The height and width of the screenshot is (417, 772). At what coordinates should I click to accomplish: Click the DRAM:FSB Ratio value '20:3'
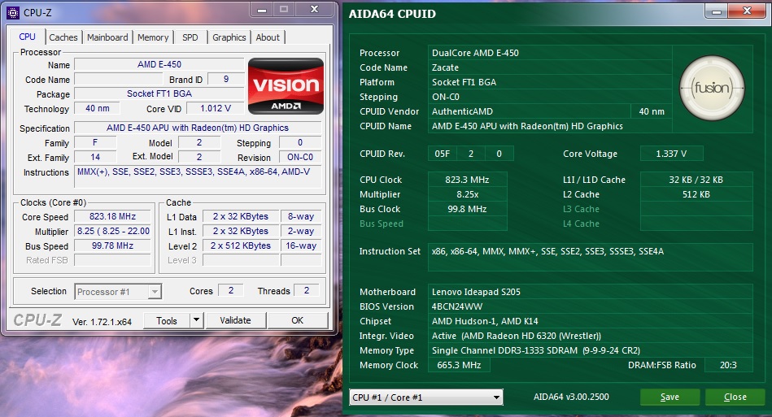[728, 365]
